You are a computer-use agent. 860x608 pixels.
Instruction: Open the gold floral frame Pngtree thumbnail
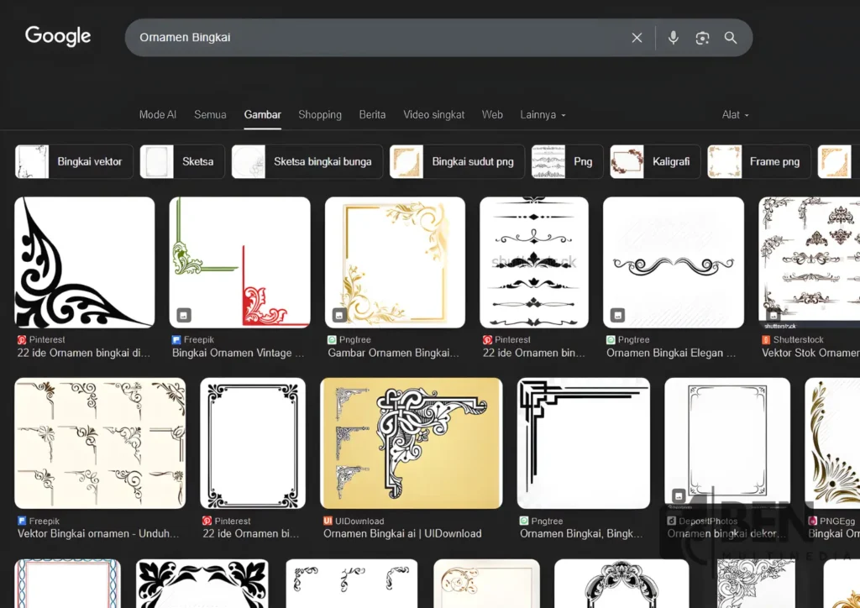tap(395, 262)
